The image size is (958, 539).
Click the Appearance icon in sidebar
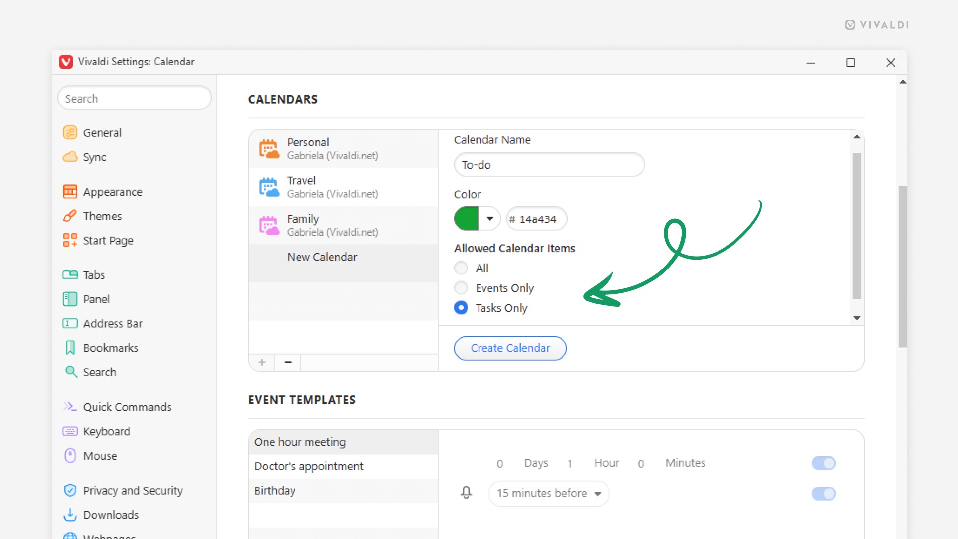pos(70,192)
